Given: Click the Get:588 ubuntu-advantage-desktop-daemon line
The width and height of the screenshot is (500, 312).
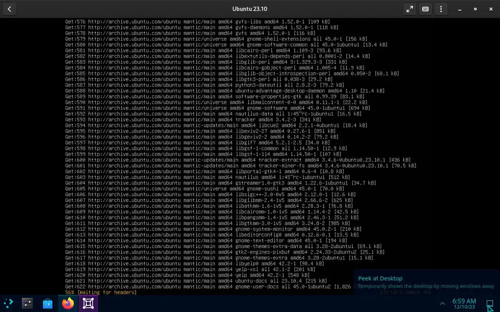Looking at the screenshot, I should (x=225, y=91).
